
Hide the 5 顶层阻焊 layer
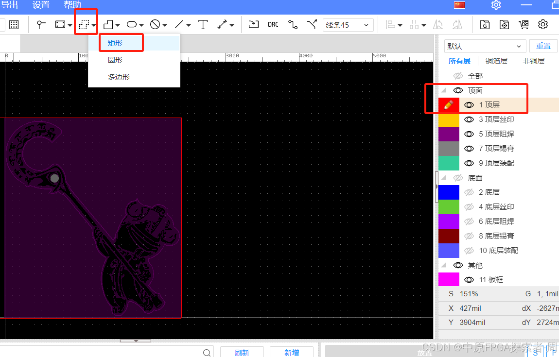469,134
